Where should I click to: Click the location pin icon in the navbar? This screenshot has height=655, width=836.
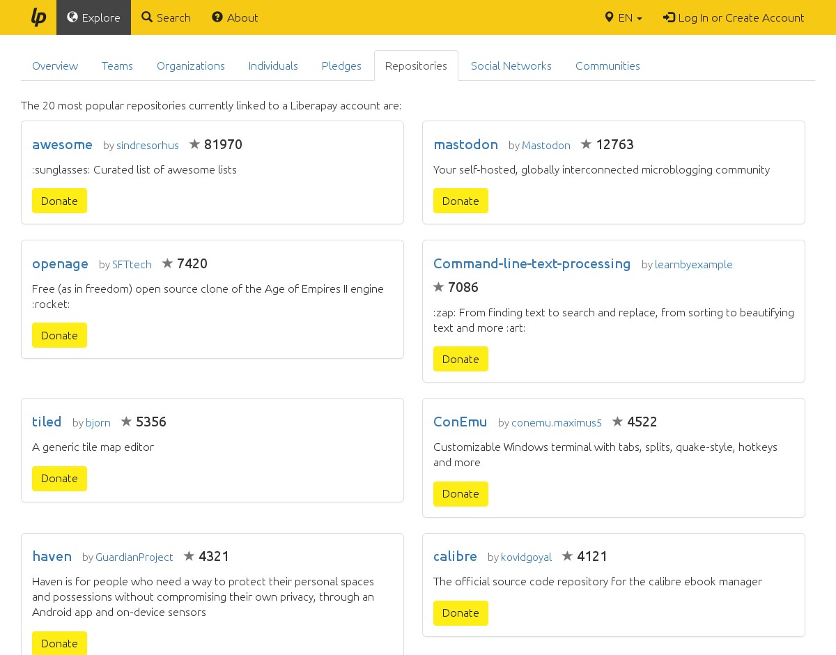pos(609,17)
